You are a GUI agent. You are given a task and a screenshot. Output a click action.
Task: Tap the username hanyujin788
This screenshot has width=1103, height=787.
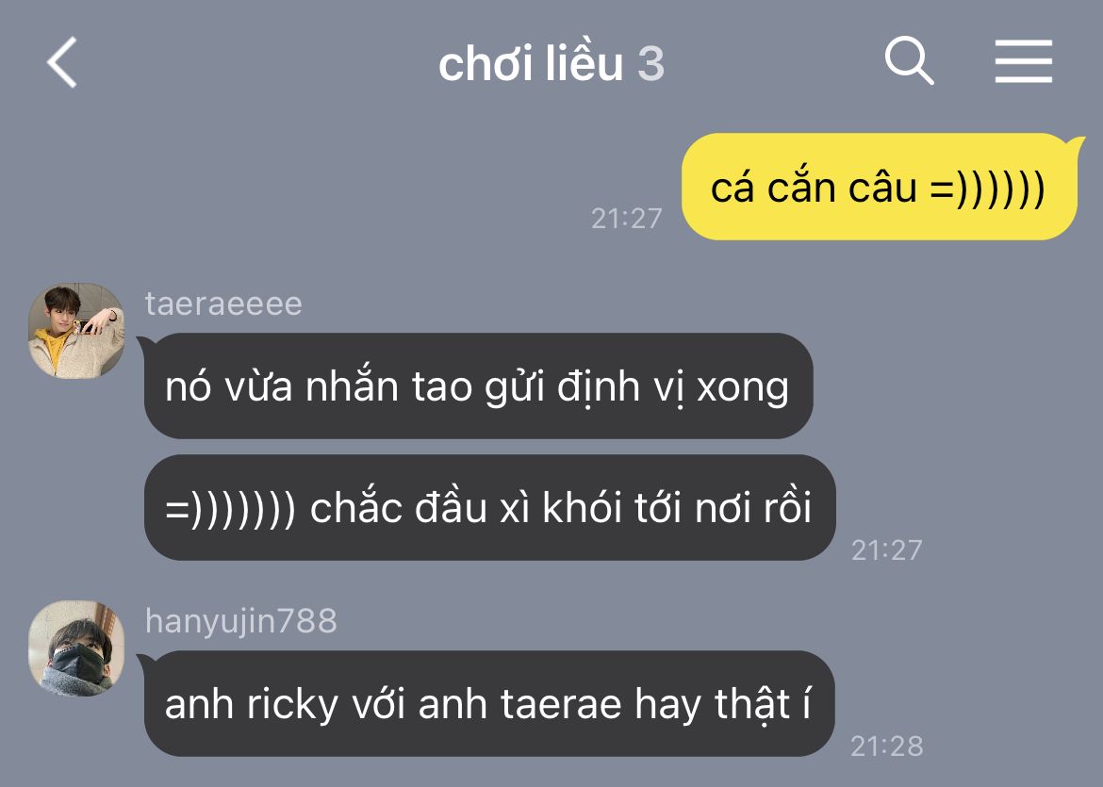tap(240, 622)
